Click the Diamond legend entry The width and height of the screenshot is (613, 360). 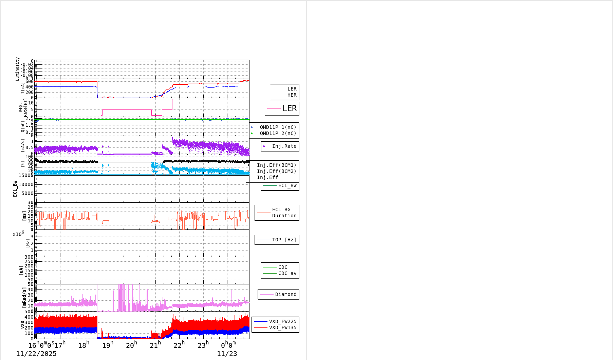[x=286, y=294]
